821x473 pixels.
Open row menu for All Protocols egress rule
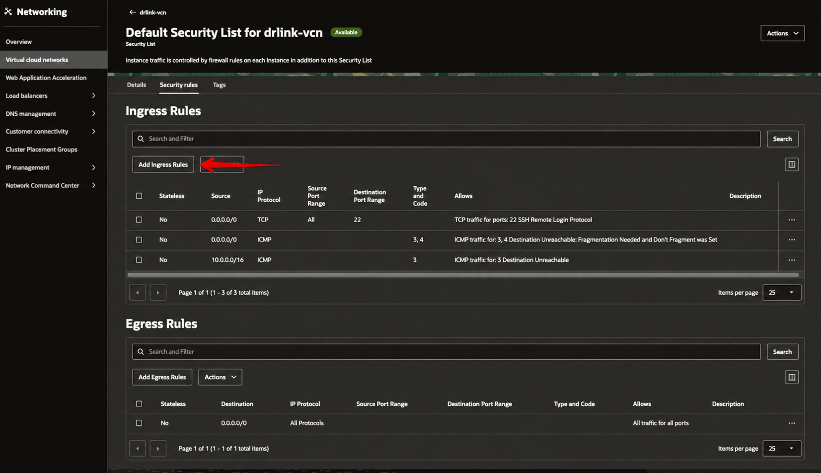[792, 423]
